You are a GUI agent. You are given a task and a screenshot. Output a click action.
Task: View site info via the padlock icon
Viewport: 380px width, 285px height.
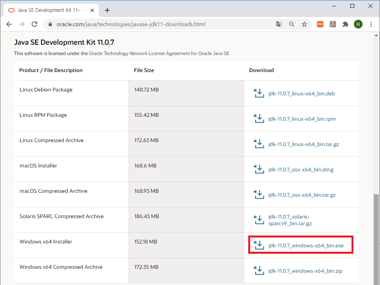click(50, 24)
